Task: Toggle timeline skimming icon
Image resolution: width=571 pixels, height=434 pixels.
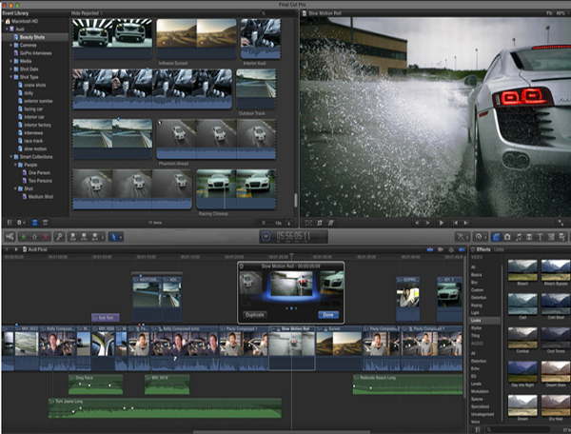Action: pos(430,249)
